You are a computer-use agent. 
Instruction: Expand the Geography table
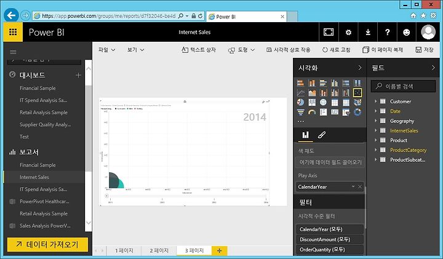pyautogui.click(x=375, y=121)
